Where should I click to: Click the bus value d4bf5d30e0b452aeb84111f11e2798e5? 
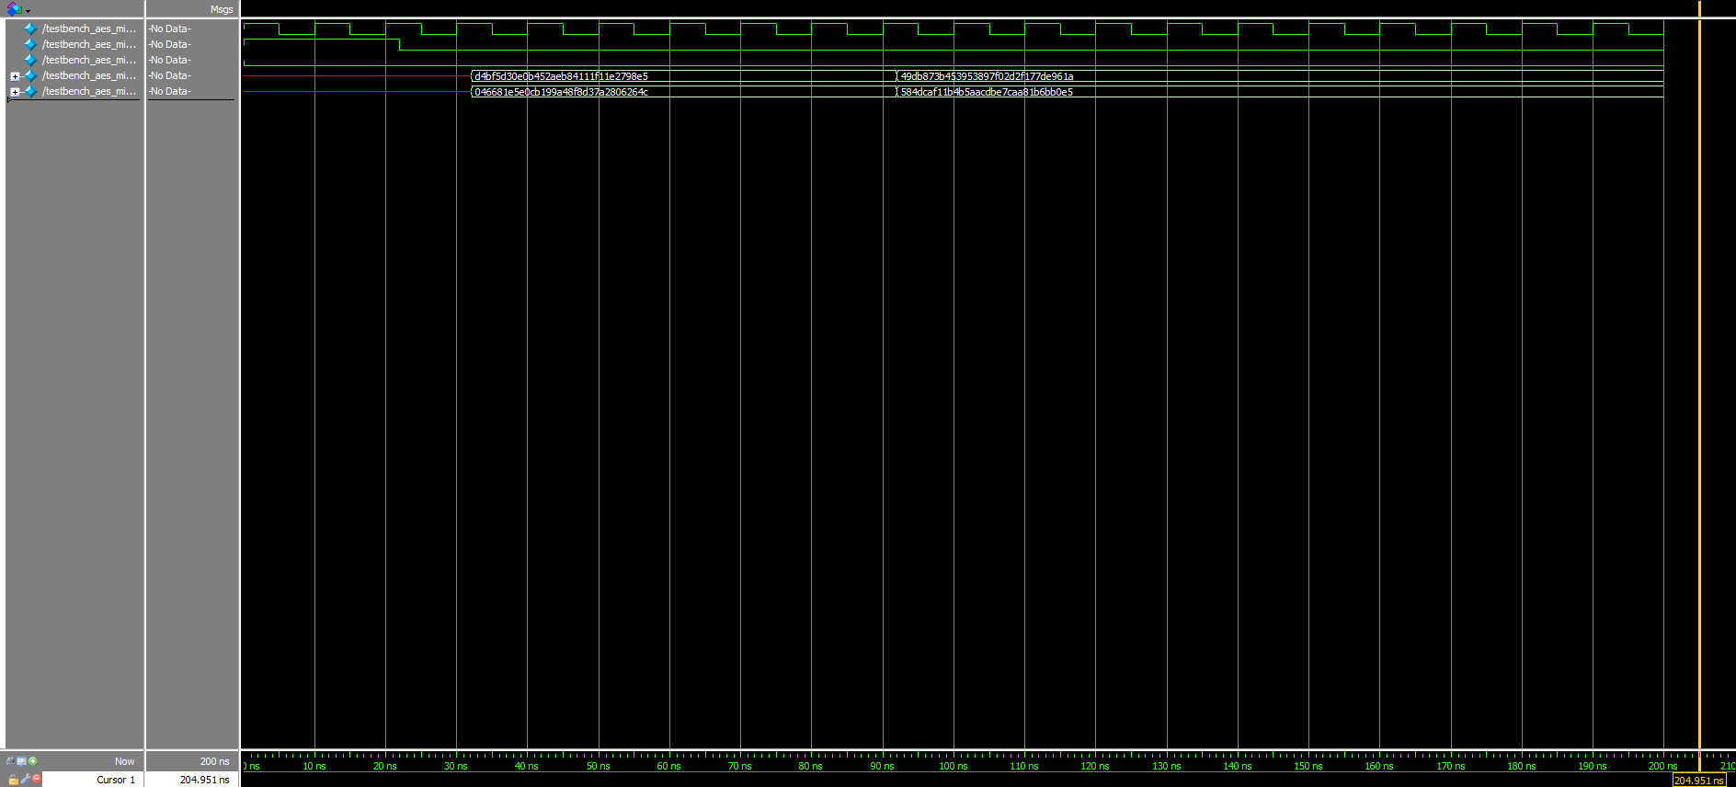pyautogui.click(x=561, y=76)
